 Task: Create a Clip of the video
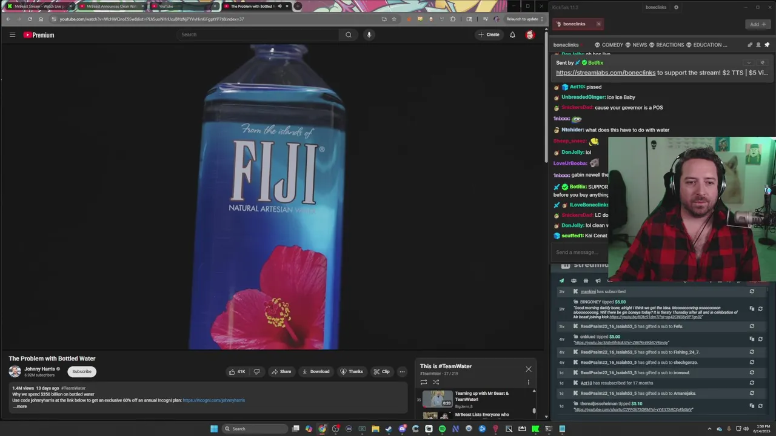point(381,372)
